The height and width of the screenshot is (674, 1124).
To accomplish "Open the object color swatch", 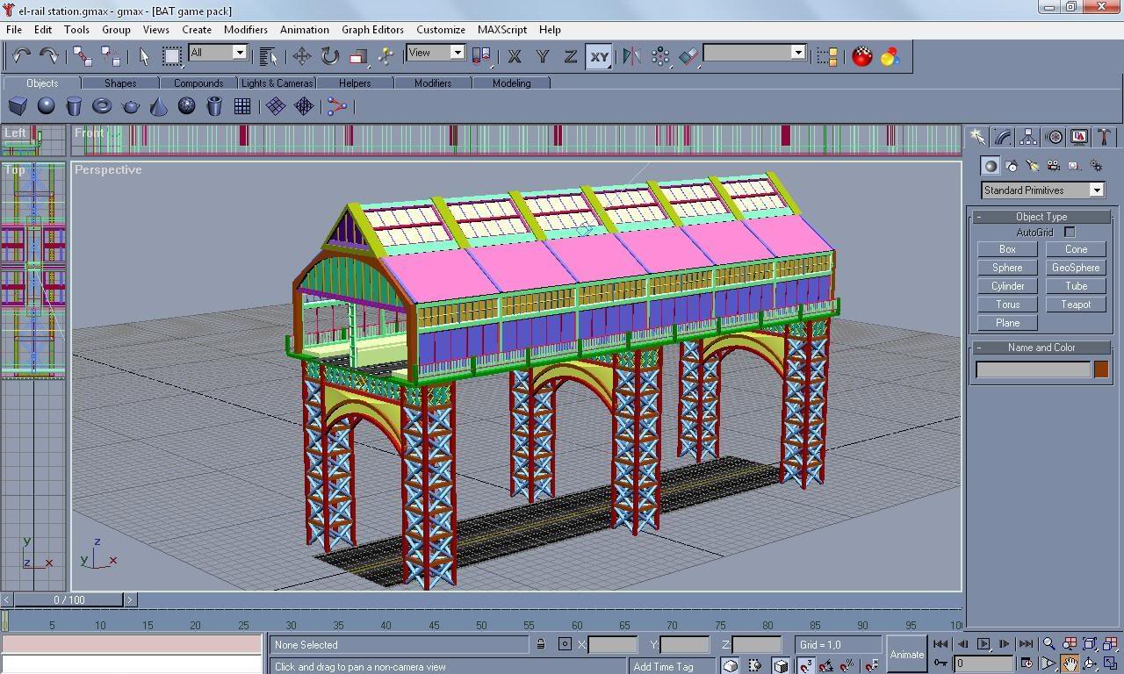I will pyautogui.click(x=1101, y=369).
